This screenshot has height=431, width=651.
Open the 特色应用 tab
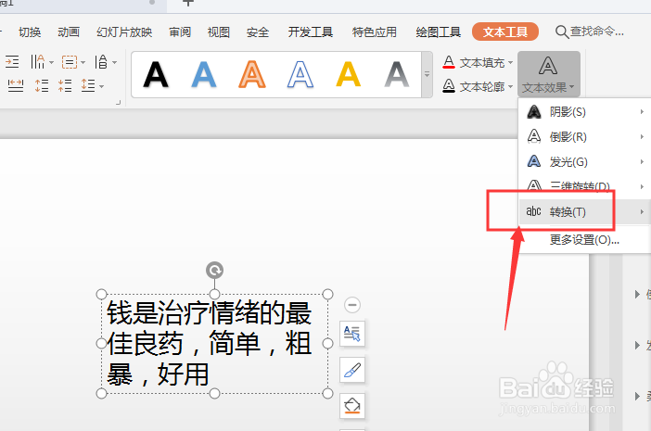(374, 32)
